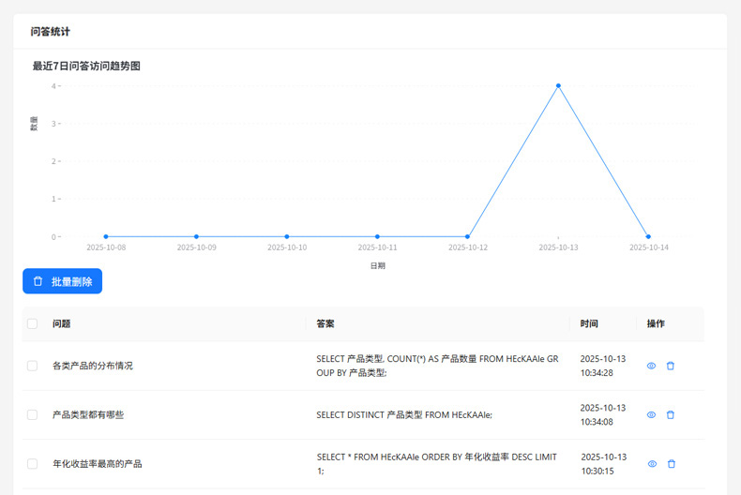
Task: Click the batch delete (批量删除) button
Action: [x=62, y=281]
